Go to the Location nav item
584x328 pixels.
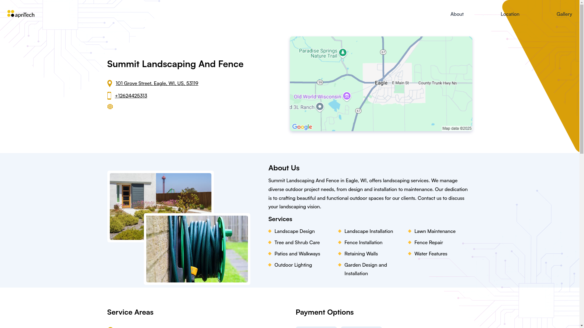510,14
